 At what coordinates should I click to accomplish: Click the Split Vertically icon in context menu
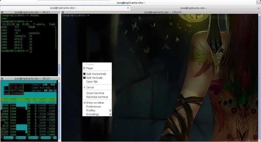tap(84, 78)
